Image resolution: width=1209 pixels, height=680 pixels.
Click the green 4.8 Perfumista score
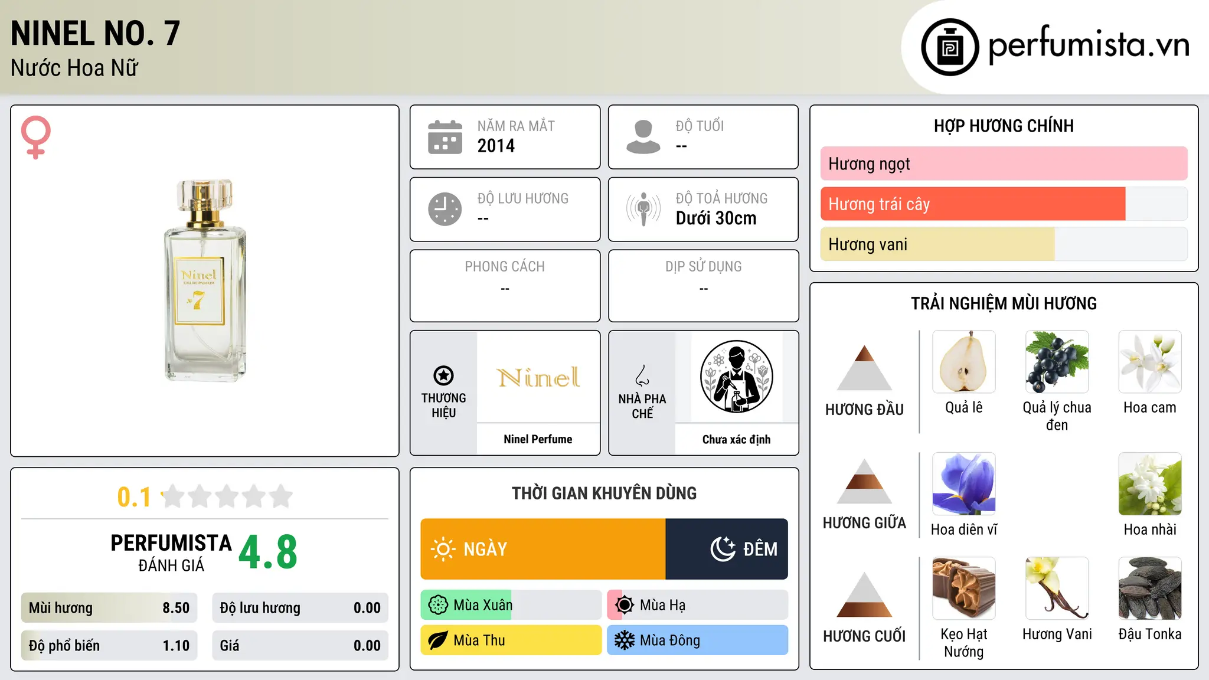point(268,552)
